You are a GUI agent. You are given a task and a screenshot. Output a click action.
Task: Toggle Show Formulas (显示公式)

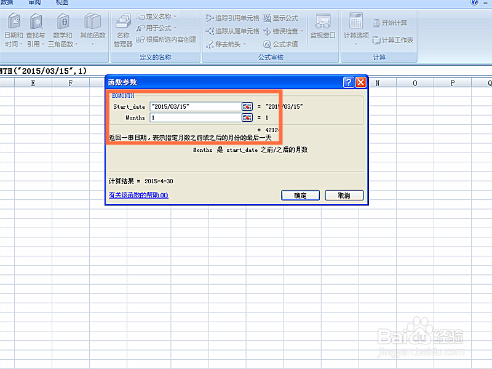pyautogui.click(x=280, y=18)
